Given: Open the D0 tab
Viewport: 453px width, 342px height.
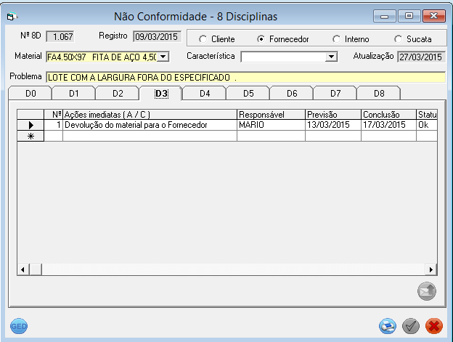Looking at the screenshot, I should [x=30, y=93].
